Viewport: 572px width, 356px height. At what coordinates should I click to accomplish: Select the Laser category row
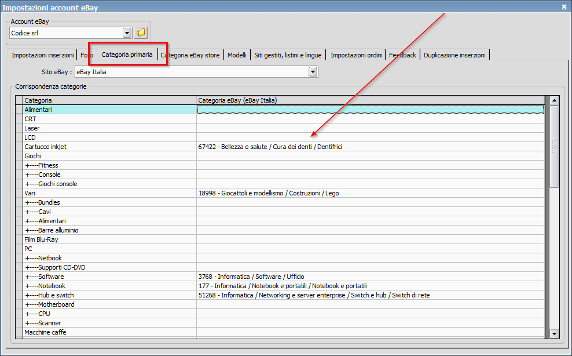[x=110, y=128]
